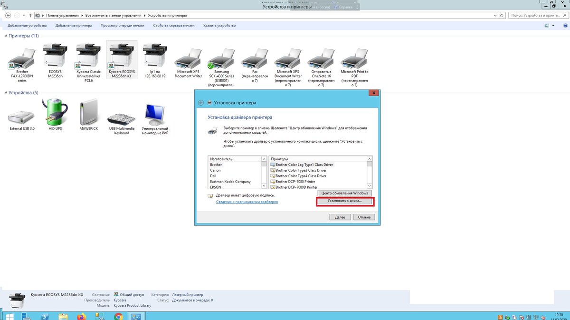
Task: Open the address bar history dropdown
Action: point(496,15)
